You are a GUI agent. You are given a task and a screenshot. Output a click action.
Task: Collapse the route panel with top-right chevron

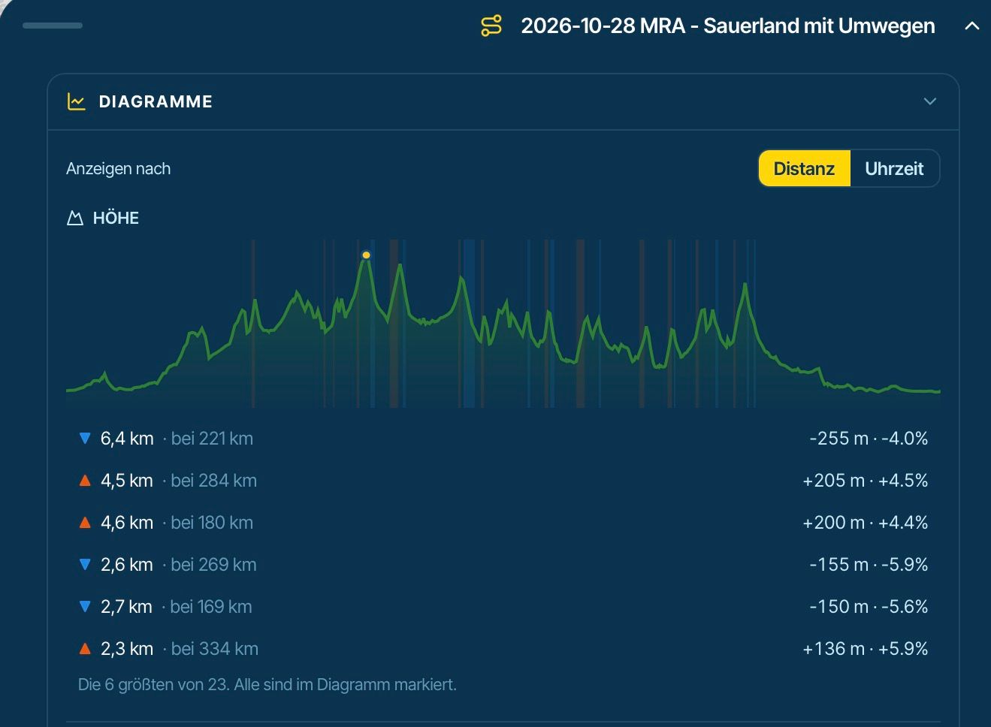(x=971, y=26)
